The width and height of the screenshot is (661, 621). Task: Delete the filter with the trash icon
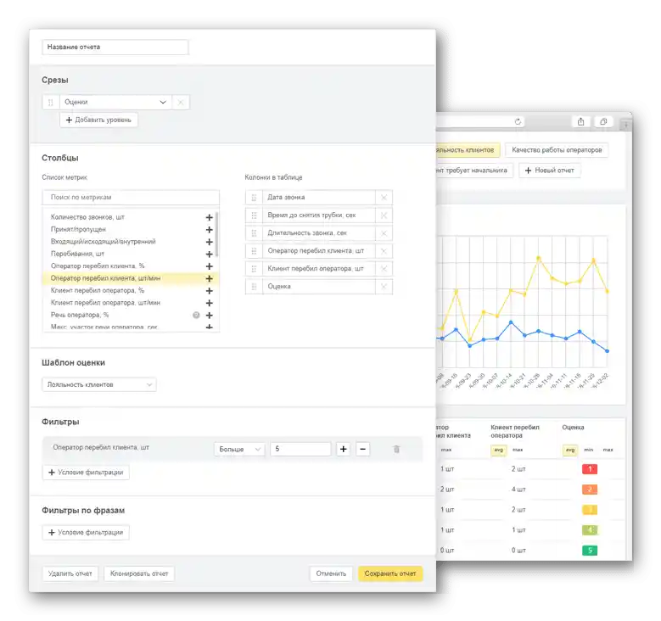click(396, 450)
